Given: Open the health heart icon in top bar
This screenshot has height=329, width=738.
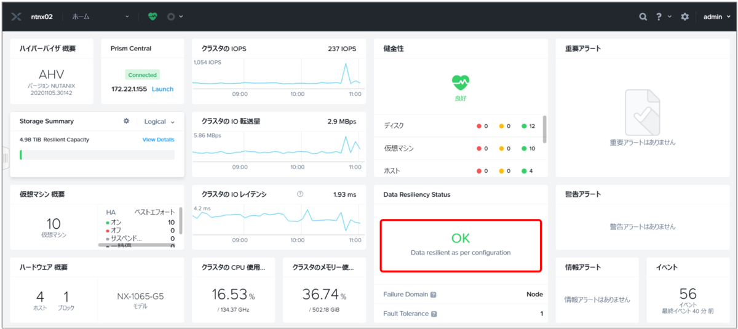Looking at the screenshot, I should [153, 17].
